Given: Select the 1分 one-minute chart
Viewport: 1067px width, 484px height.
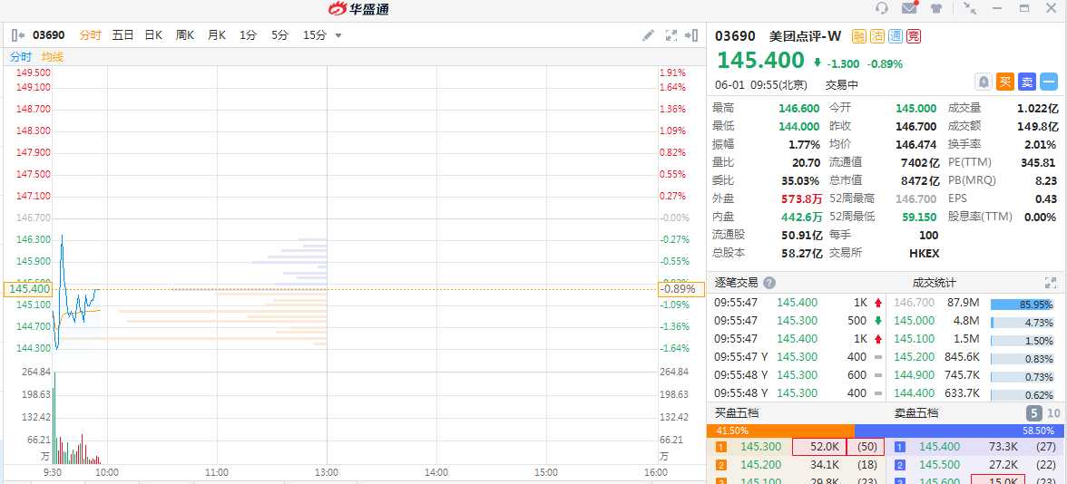Looking at the screenshot, I should (248, 35).
